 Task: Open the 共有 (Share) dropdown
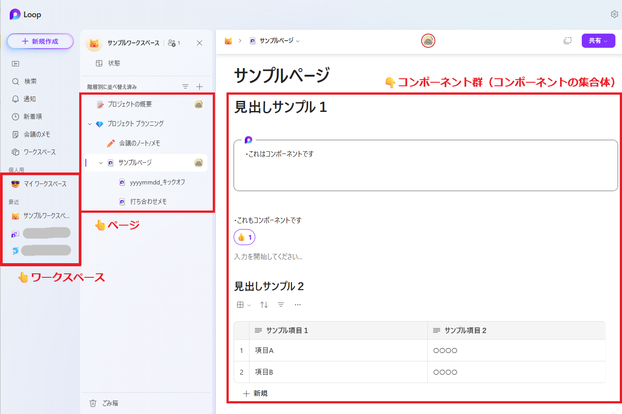pos(598,40)
